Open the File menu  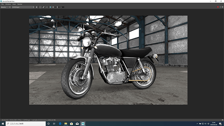(x=2, y=4)
